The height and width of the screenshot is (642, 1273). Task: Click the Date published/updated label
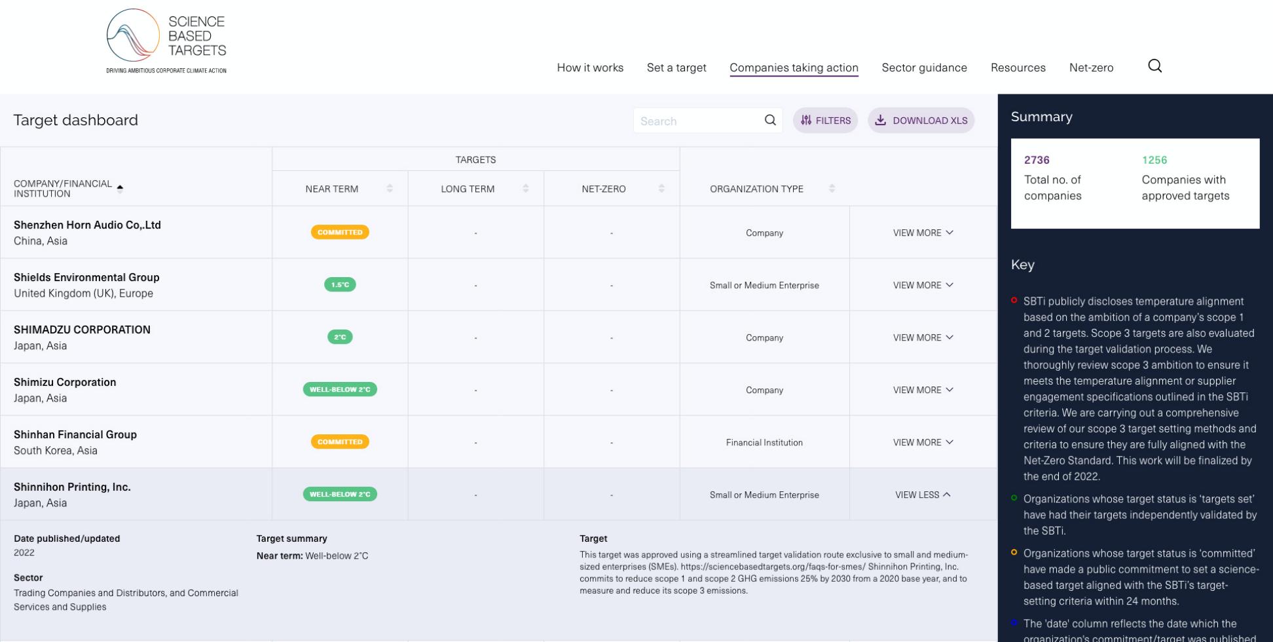[67, 538]
